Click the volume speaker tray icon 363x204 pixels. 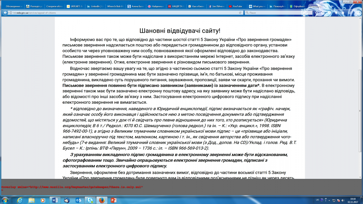pyautogui.click(x=343, y=200)
